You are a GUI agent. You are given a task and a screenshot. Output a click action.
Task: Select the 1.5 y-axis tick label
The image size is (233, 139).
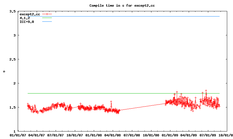click(12, 107)
